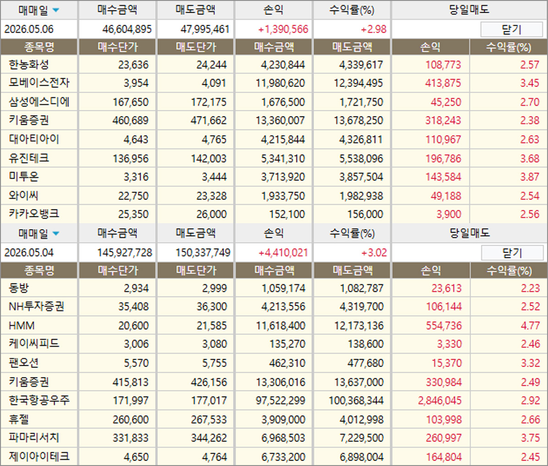Click stock name 파마리서치
Image resolution: width=548 pixels, height=466 pixels.
click(34, 437)
